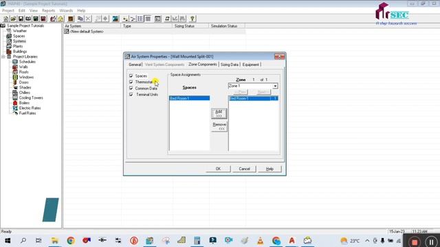Select the Weather icon in project tree

(x=9, y=31)
